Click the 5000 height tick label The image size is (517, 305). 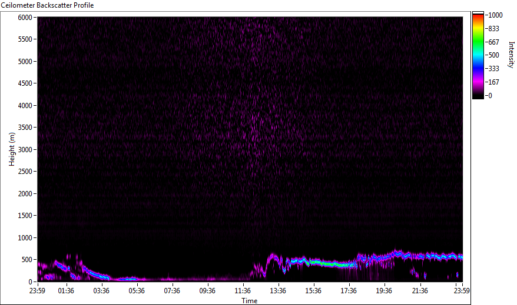pos(25,62)
